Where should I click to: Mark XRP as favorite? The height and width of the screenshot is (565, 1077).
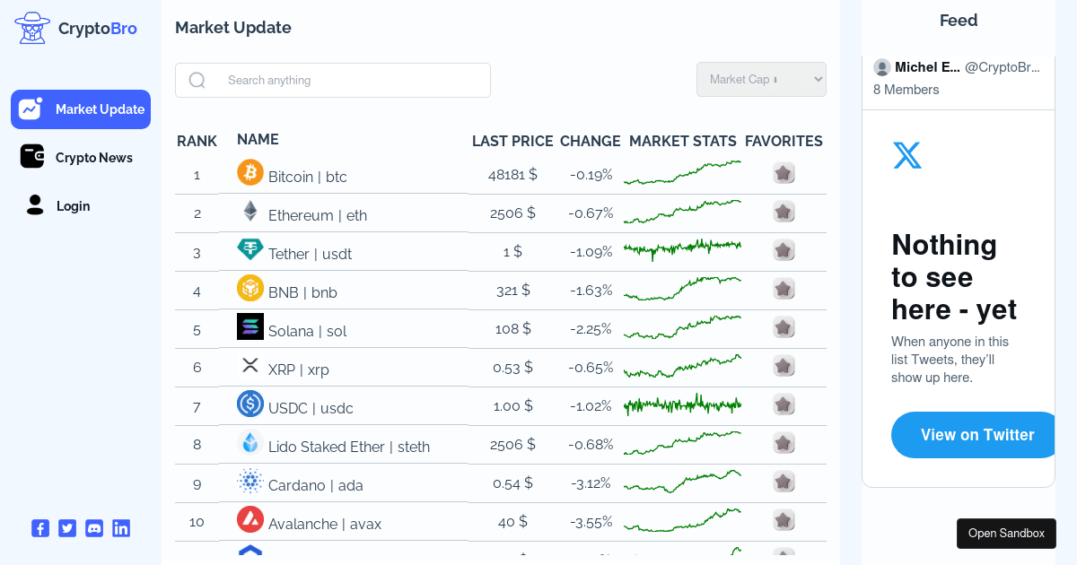[784, 366]
